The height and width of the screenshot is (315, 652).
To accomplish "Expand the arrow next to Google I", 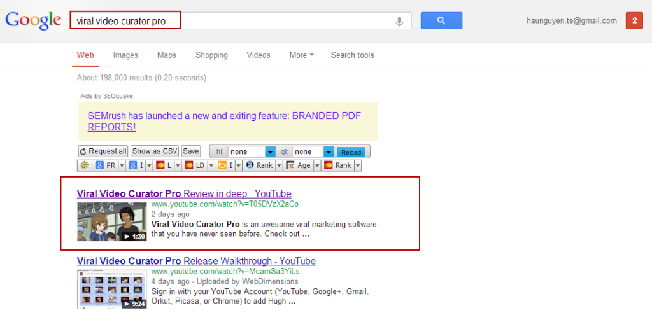I will 149,165.
